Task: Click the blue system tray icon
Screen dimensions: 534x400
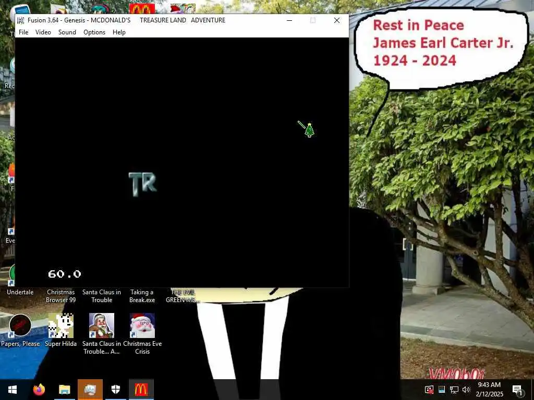Action: (442, 390)
